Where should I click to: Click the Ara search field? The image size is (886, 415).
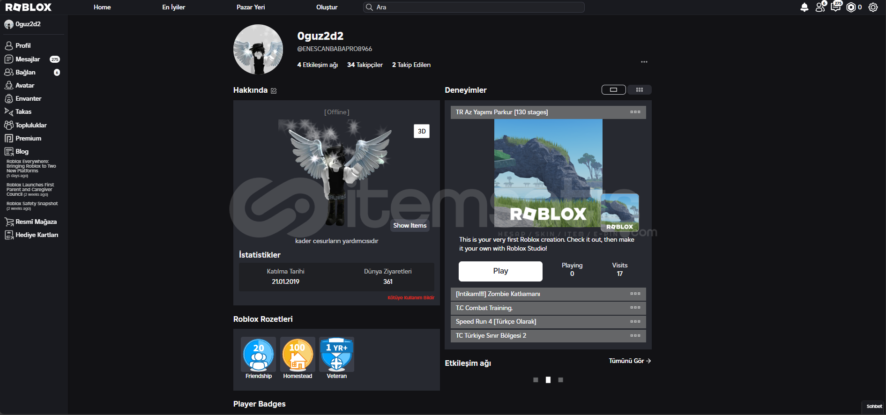tap(474, 7)
